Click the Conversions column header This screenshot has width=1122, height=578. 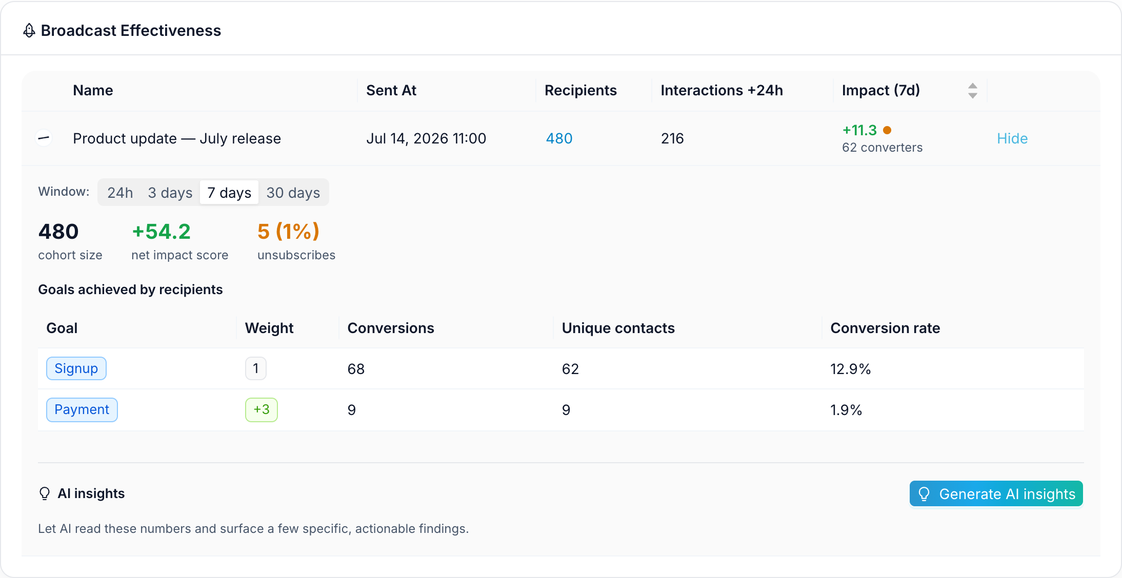pyautogui.click(x=391, y=328)
